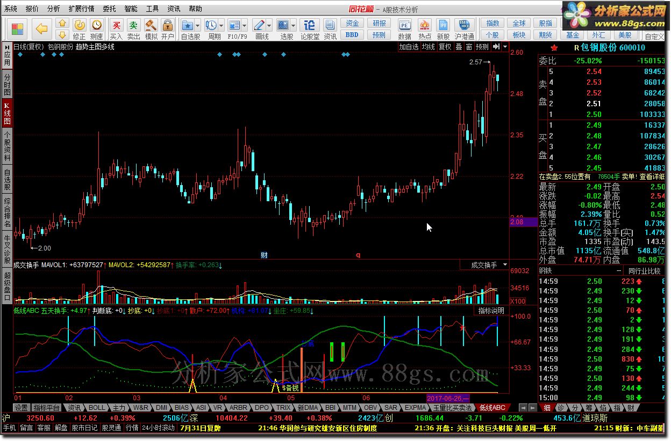Viewport: 671px width, 441px height.
Task: Expand the 周期 period dropdown arrow
Action: [222, 25]
